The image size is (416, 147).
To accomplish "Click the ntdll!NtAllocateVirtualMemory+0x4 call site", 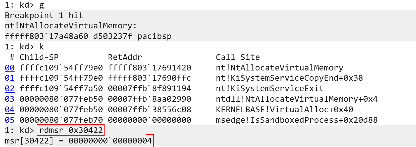I will pos(296,99).
